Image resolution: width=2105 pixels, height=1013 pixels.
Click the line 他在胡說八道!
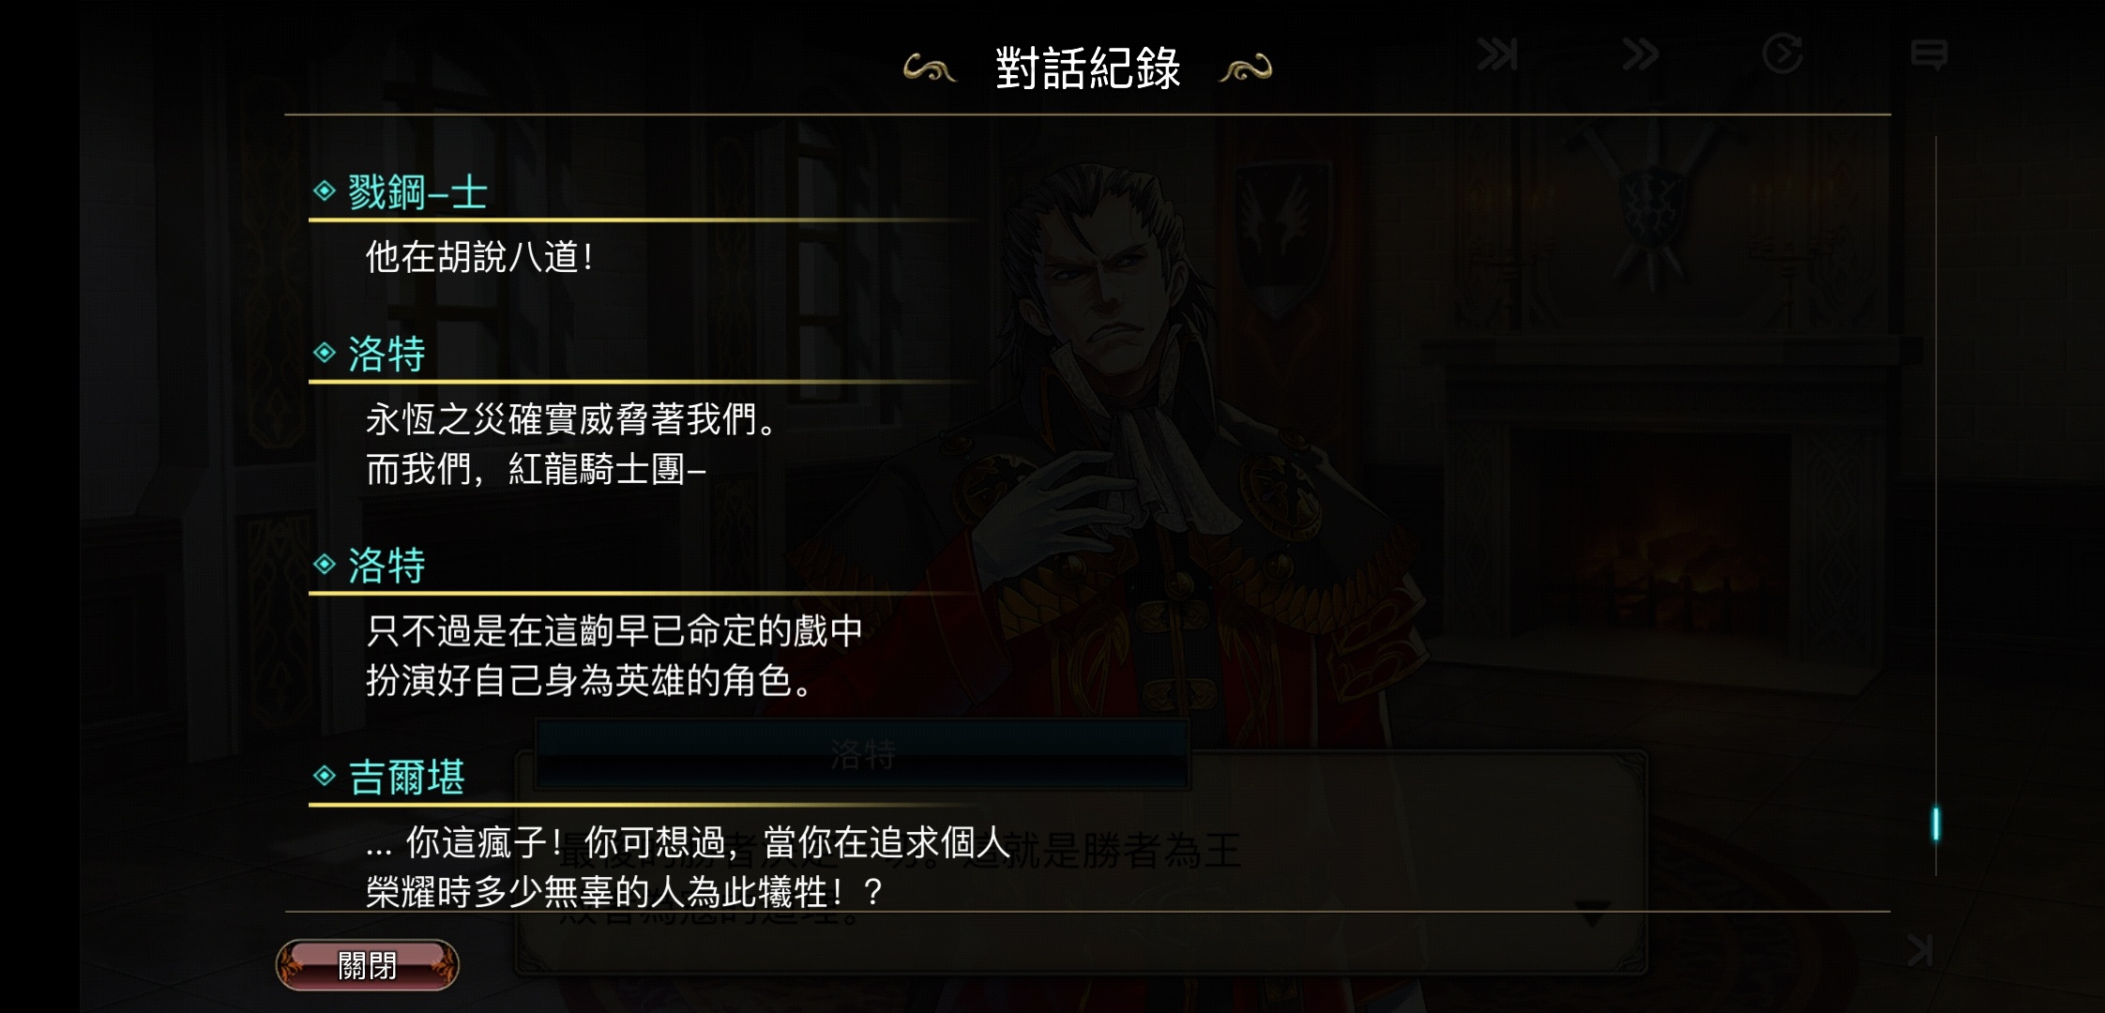[x=479, y=257]
